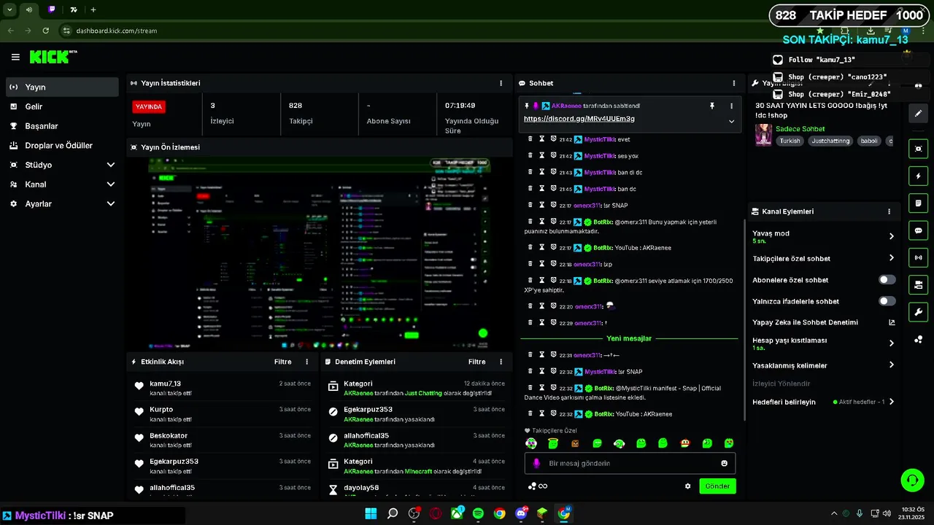Viewport: 934px width, 525px height.
Task: Open Windows Start menu
Action: 371,513
